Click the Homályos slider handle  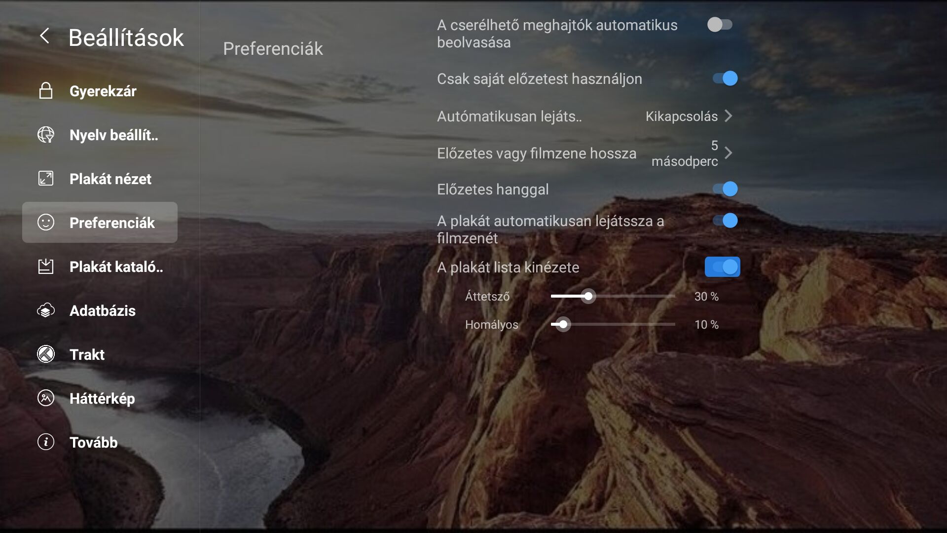pos(563,324)
